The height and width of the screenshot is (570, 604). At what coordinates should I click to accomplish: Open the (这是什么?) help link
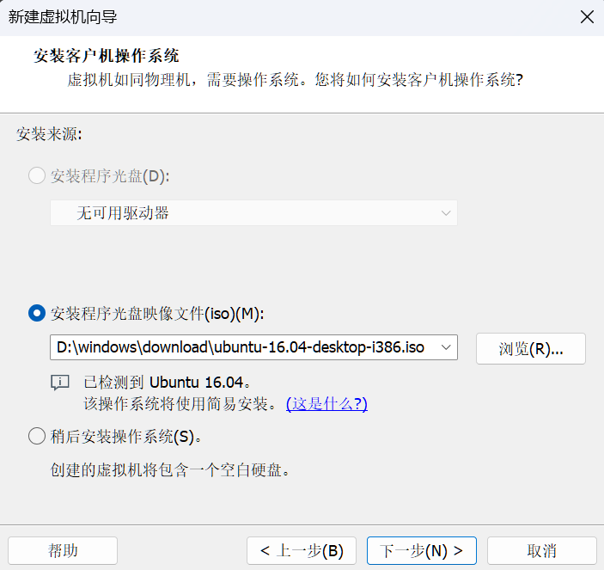pyautogui.click(x=326, y=404)
